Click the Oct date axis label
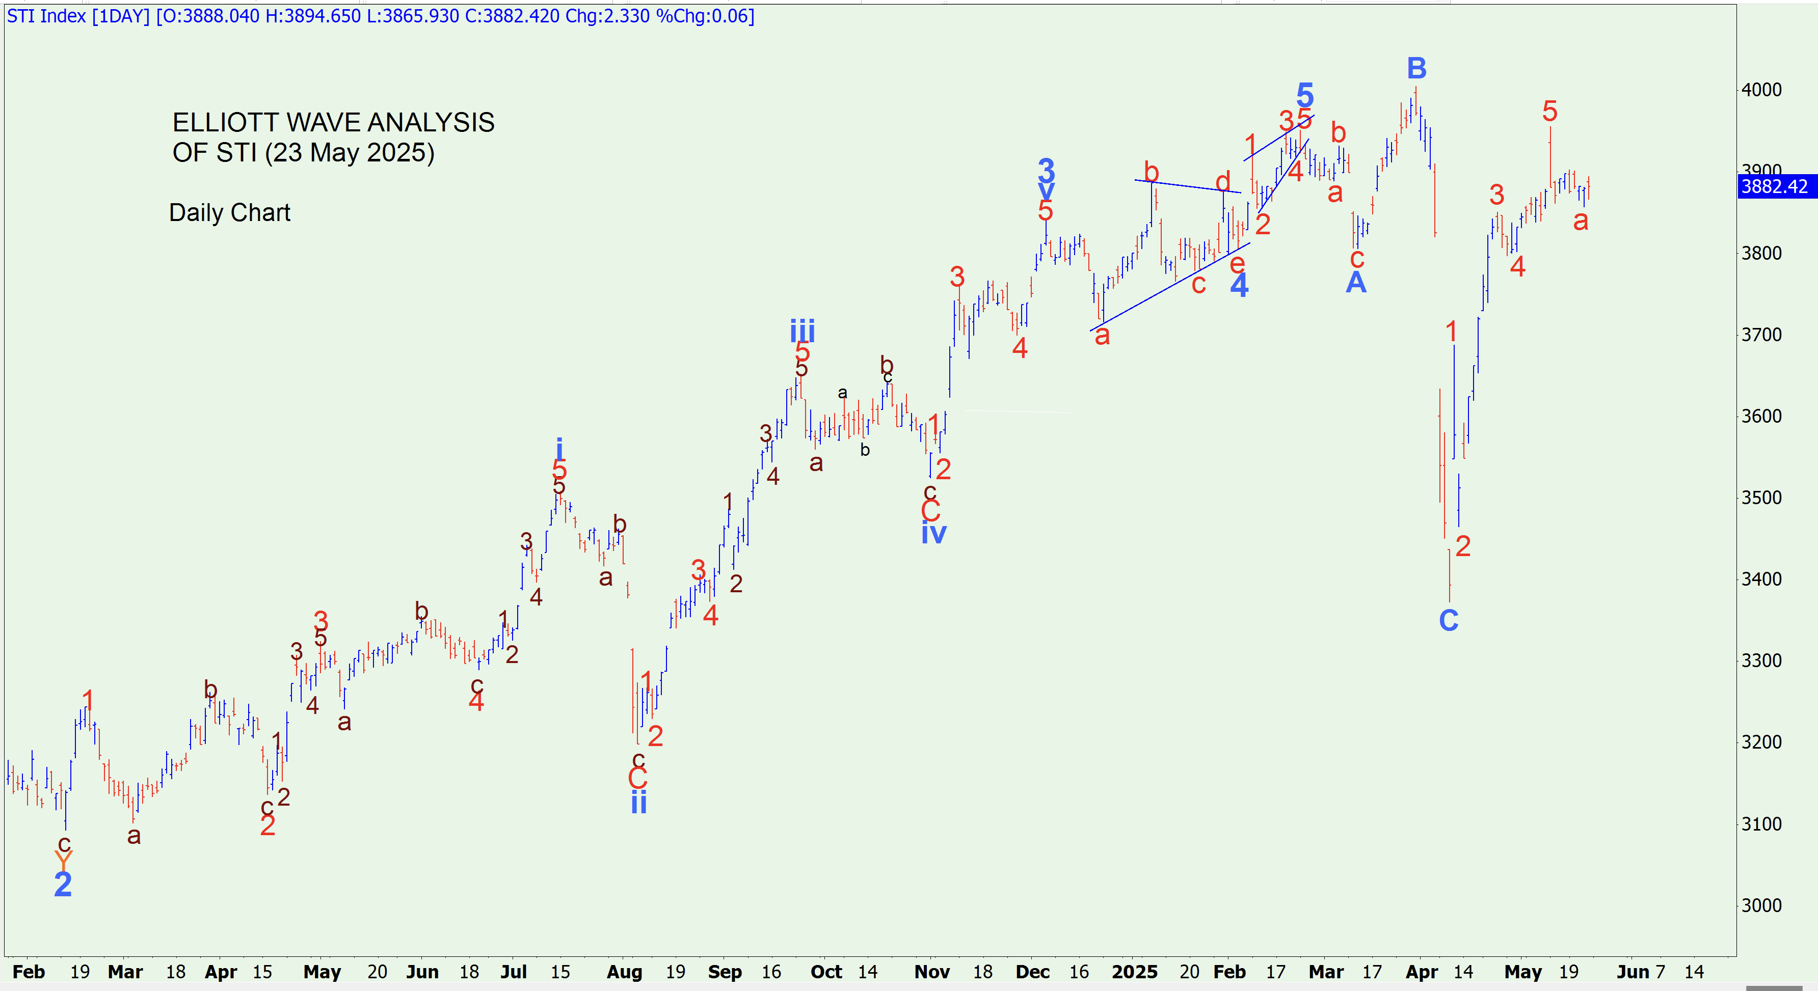1818x991 pixels. point(826,972)
